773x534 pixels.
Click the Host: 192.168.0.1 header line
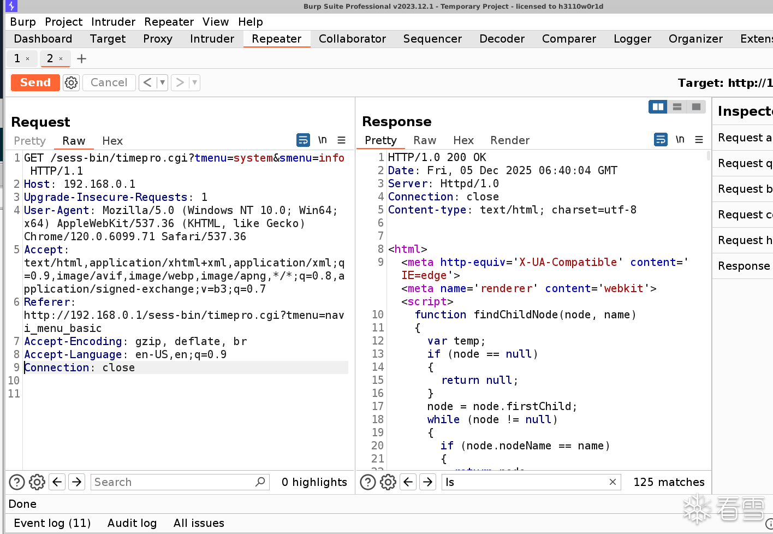80,184
